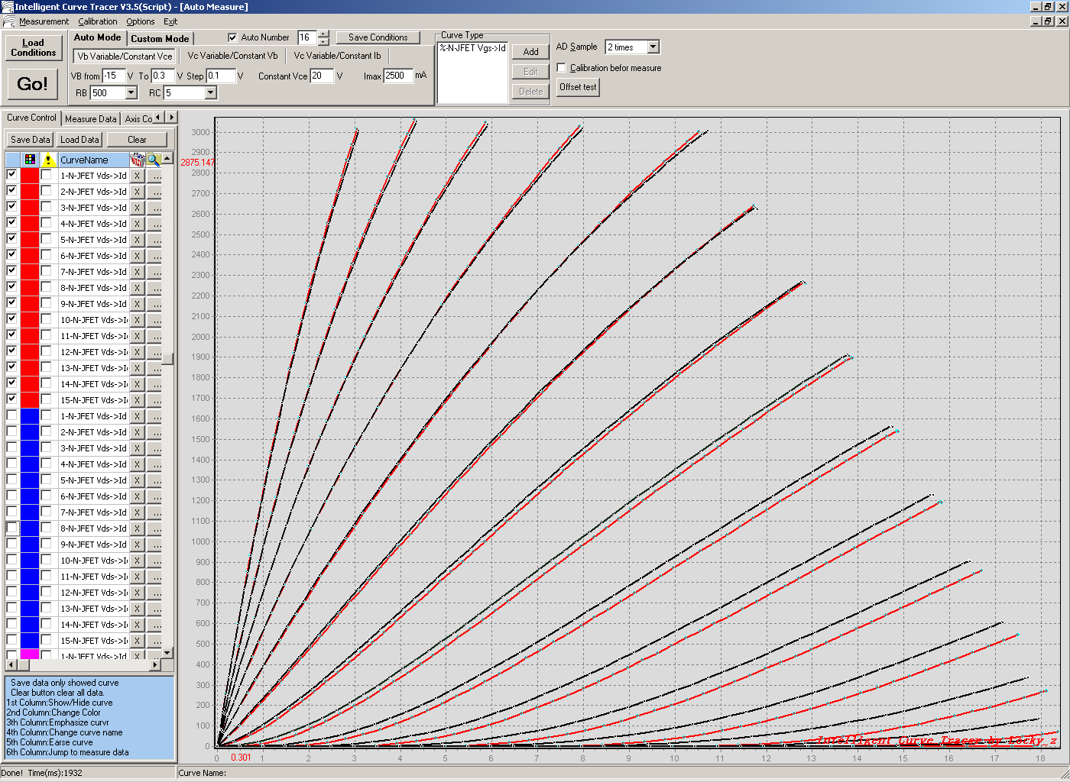Open the RB value dropdown
This screenshot has height=782, width=1070.
click(131, 93)
